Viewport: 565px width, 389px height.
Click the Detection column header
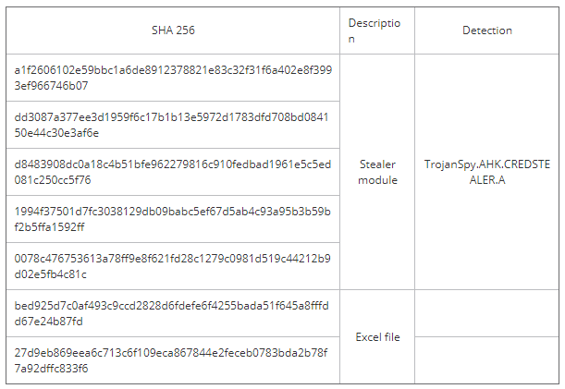487,30
